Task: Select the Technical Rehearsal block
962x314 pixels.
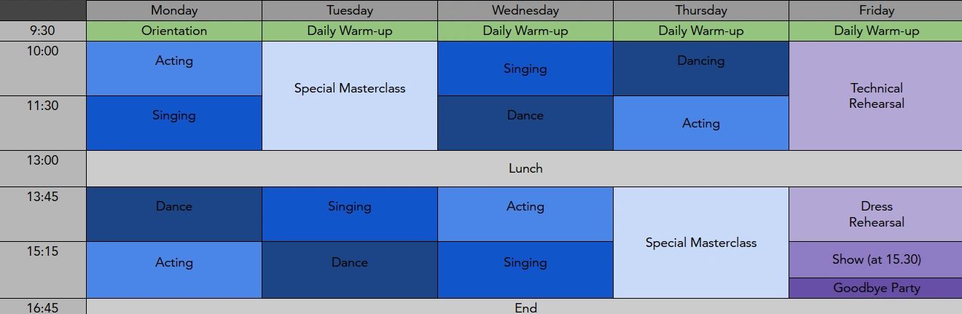Action: [876, 95]
